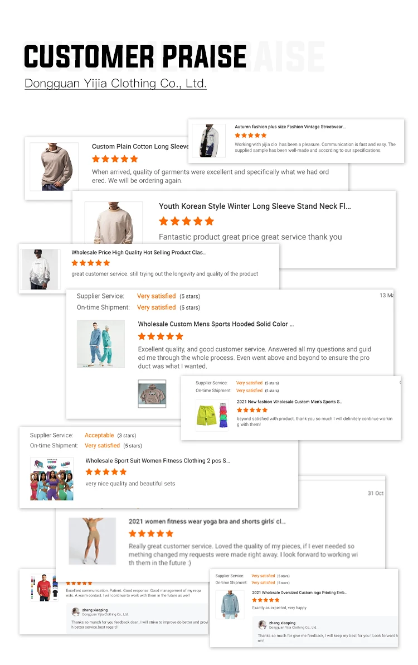Click the Custom Plain Cotton Long Sleeve title
The width and height of the screenshot is (418, 665).
(140, 146)
